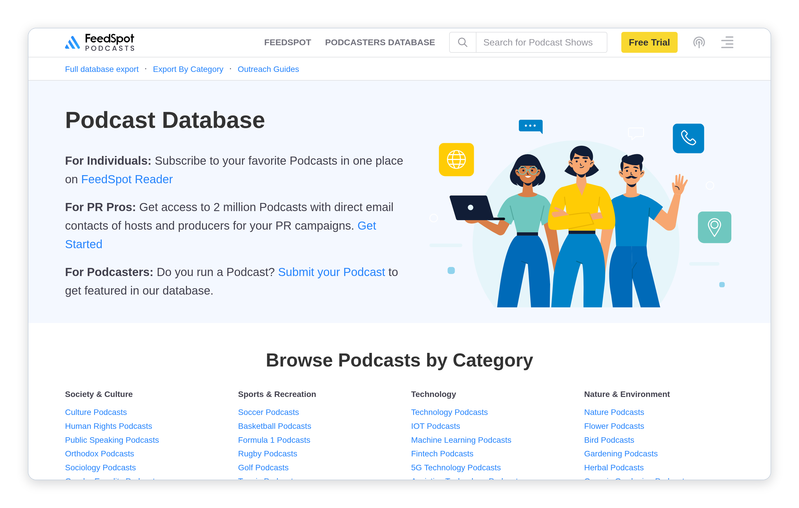Open Soccer Podcasts category
Viewport: 799px width, 508px height.
pos(269,412)
